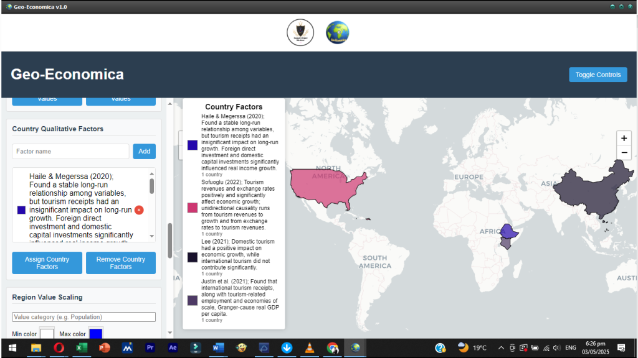Screen dimensions: 638x358
Task: Open the Max color blue swatch
Action: (95, 334)
